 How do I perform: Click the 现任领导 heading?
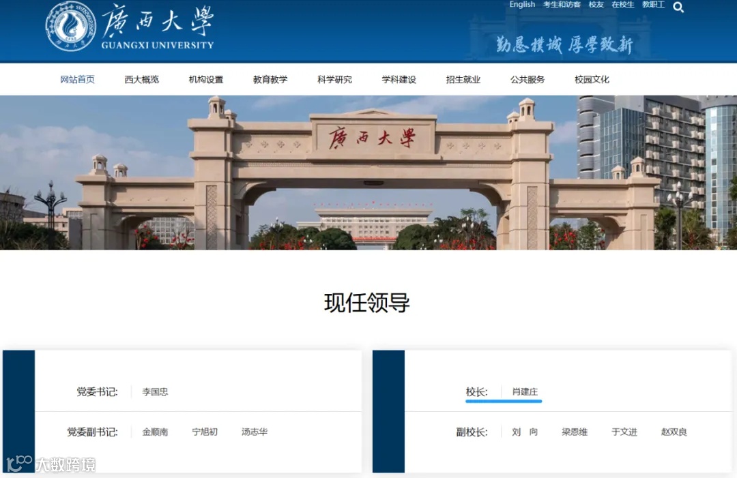(367, 303)
